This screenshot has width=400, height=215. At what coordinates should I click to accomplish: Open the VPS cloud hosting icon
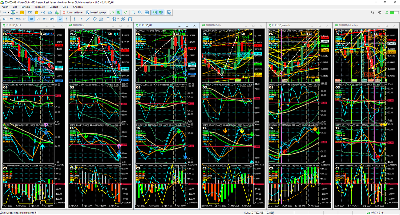50,12
